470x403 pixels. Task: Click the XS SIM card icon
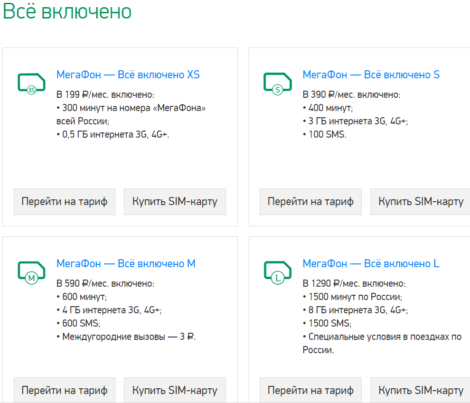[31, 84]
